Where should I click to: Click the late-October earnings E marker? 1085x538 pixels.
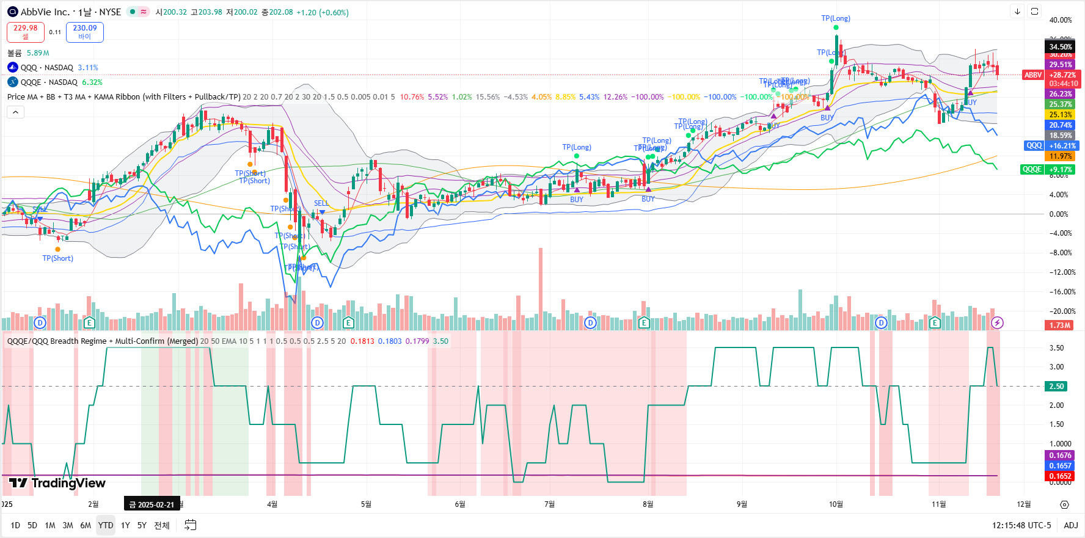[935, 322]
